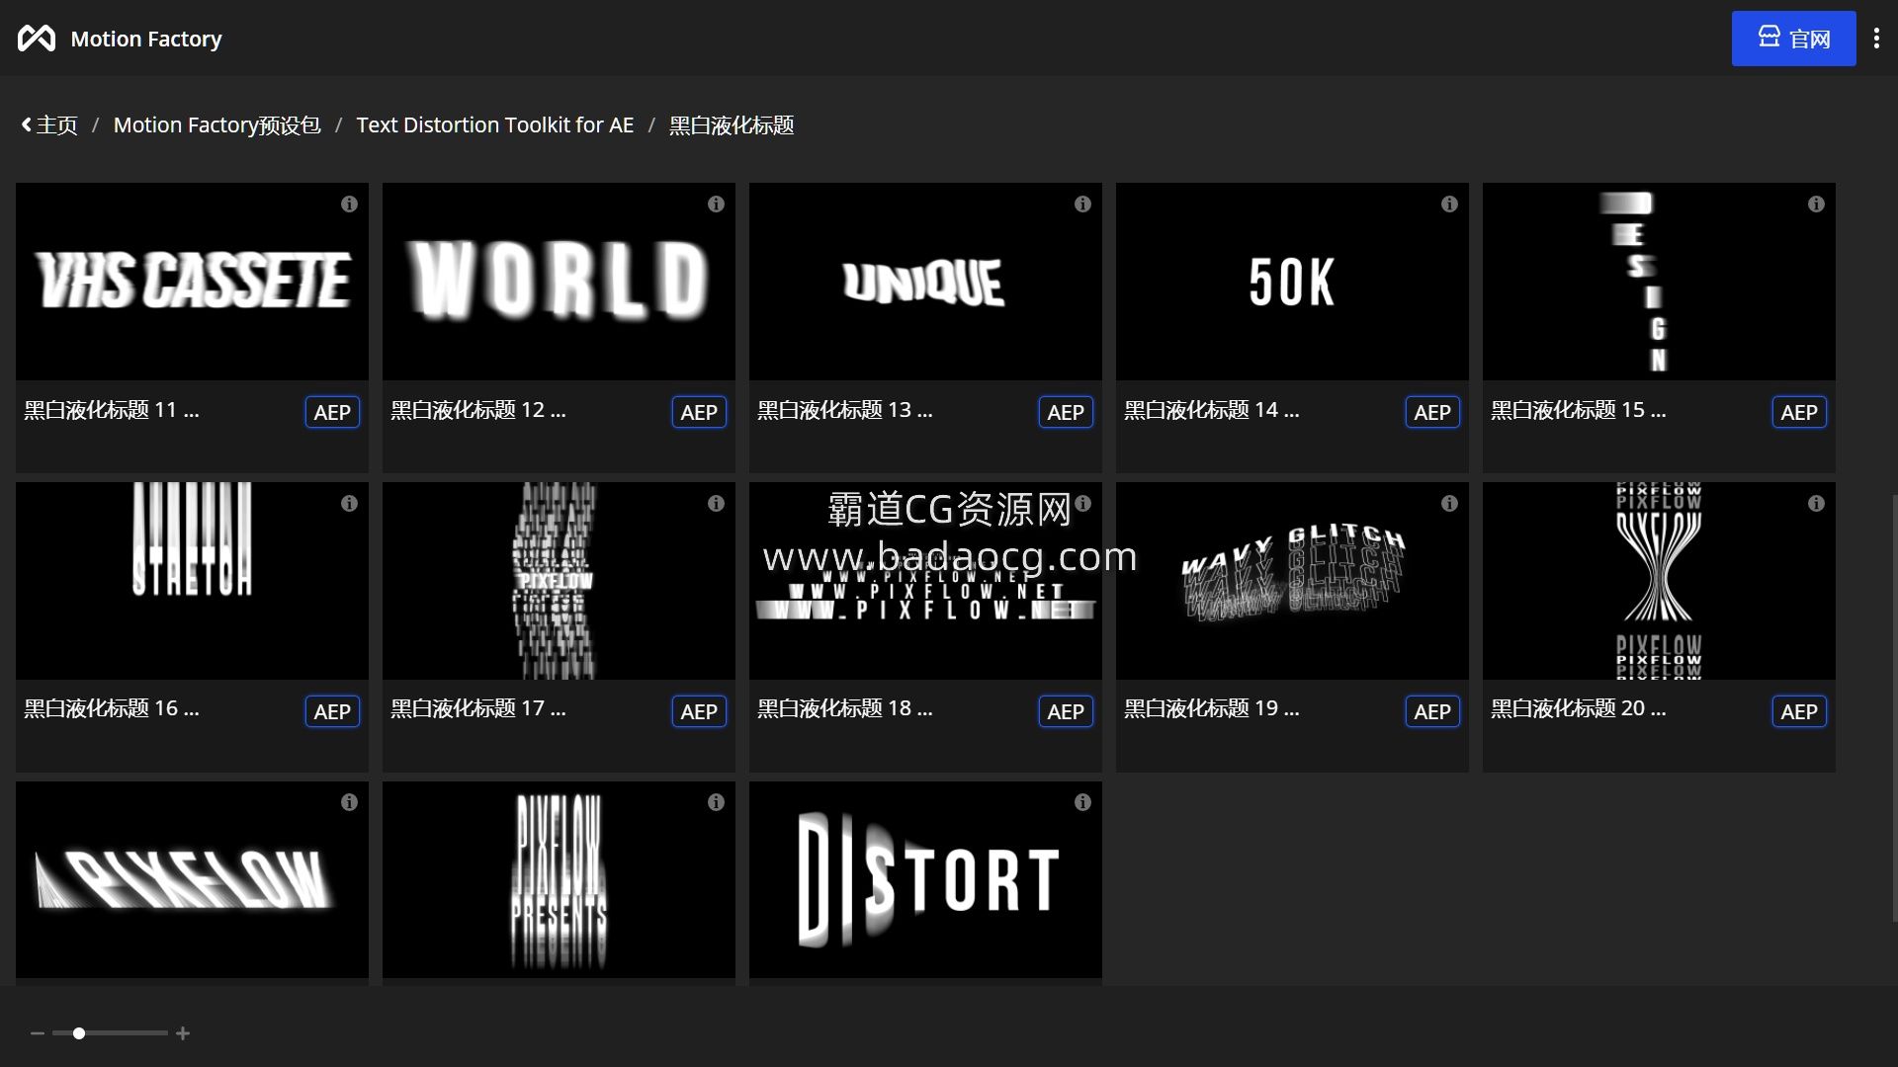The width and height of the screenshot is (1898, 1067).
Task: Show info for the DISTORT preset
Action: click(1082, 803)
